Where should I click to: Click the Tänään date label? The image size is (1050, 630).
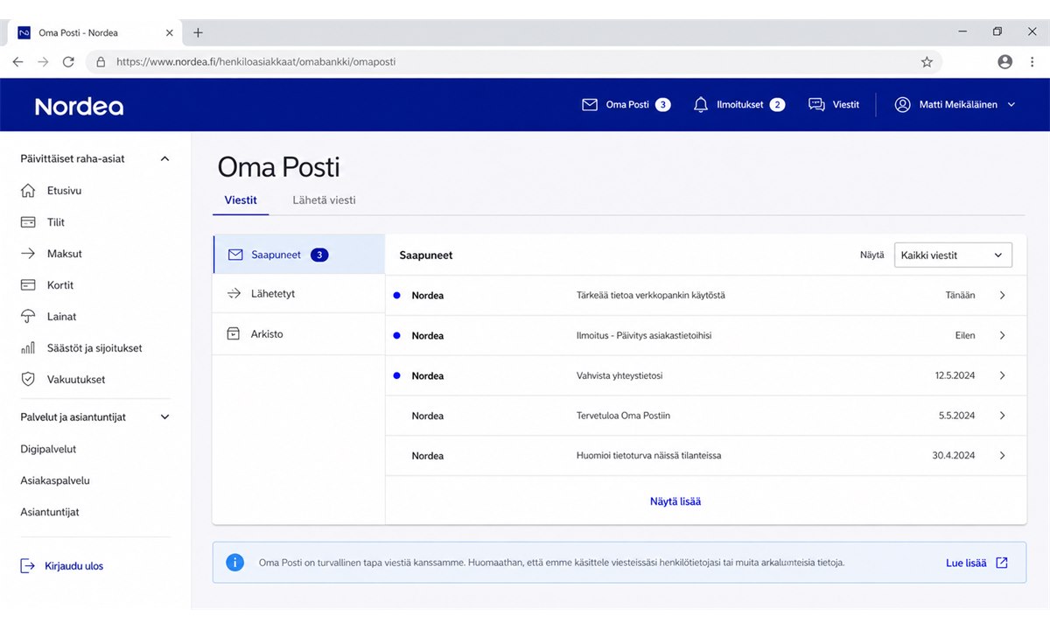(x=959, y=296)
